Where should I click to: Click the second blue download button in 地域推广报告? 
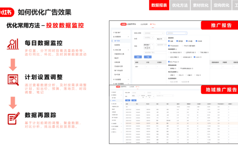134,100
